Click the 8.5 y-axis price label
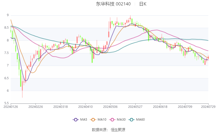217x132 pixels. [x=6, y=28]
